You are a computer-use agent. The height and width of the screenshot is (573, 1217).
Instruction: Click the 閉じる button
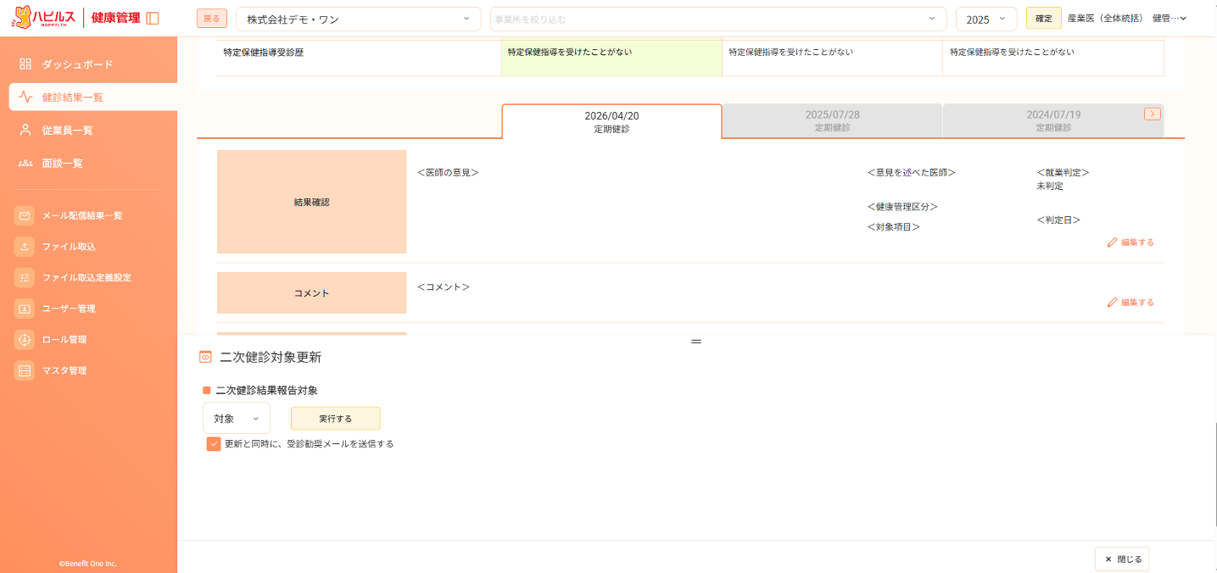coord(1123,559)
